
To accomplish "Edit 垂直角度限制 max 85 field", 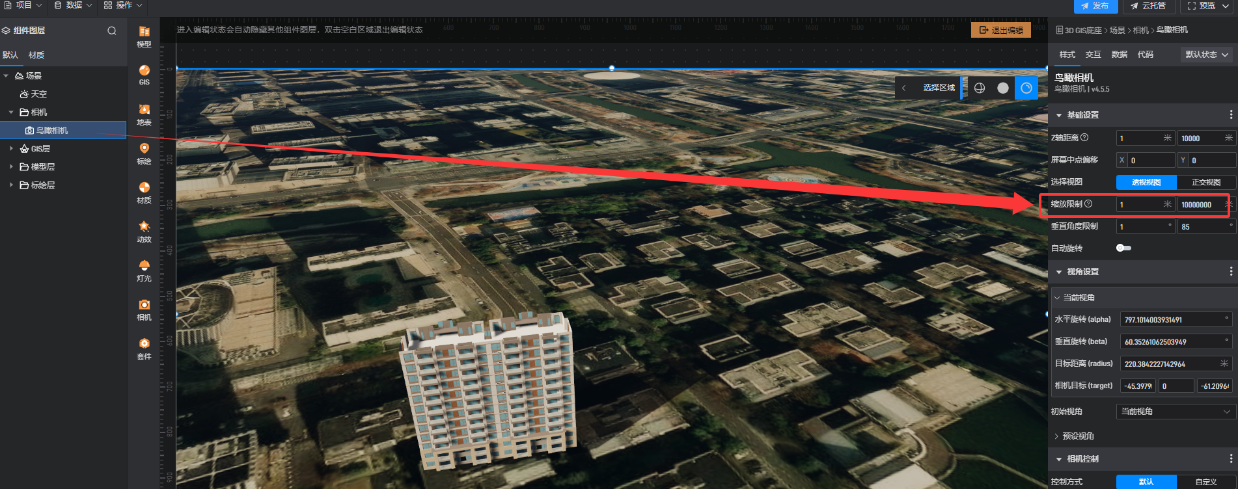I will point(1207,226).
